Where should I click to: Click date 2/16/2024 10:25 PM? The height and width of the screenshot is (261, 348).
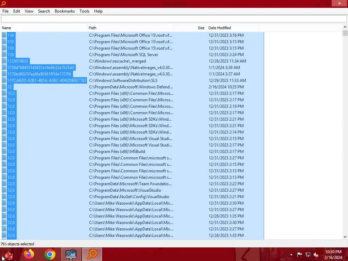[x=226, y=87]
